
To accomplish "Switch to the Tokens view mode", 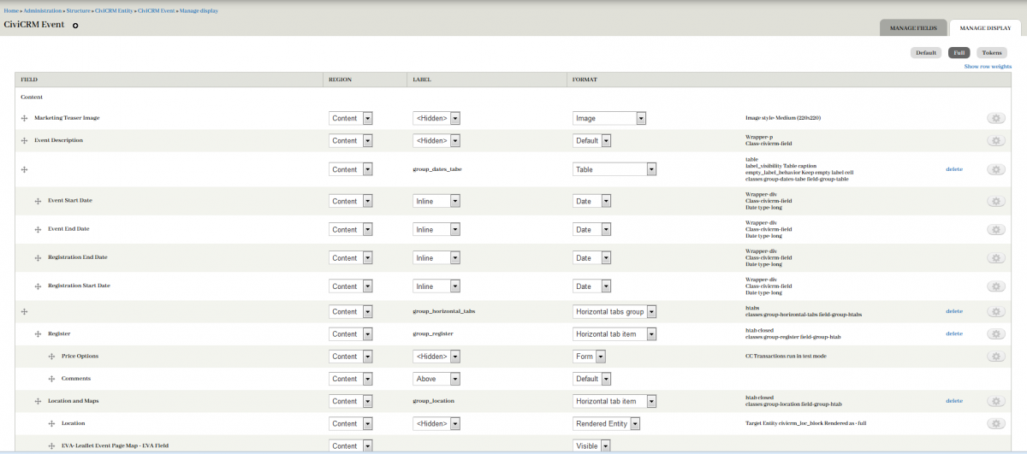I will point(991,53).
